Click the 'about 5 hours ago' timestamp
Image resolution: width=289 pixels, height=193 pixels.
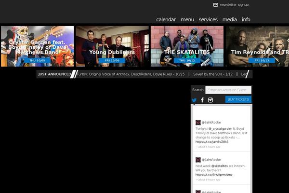(x=208, y=147)
